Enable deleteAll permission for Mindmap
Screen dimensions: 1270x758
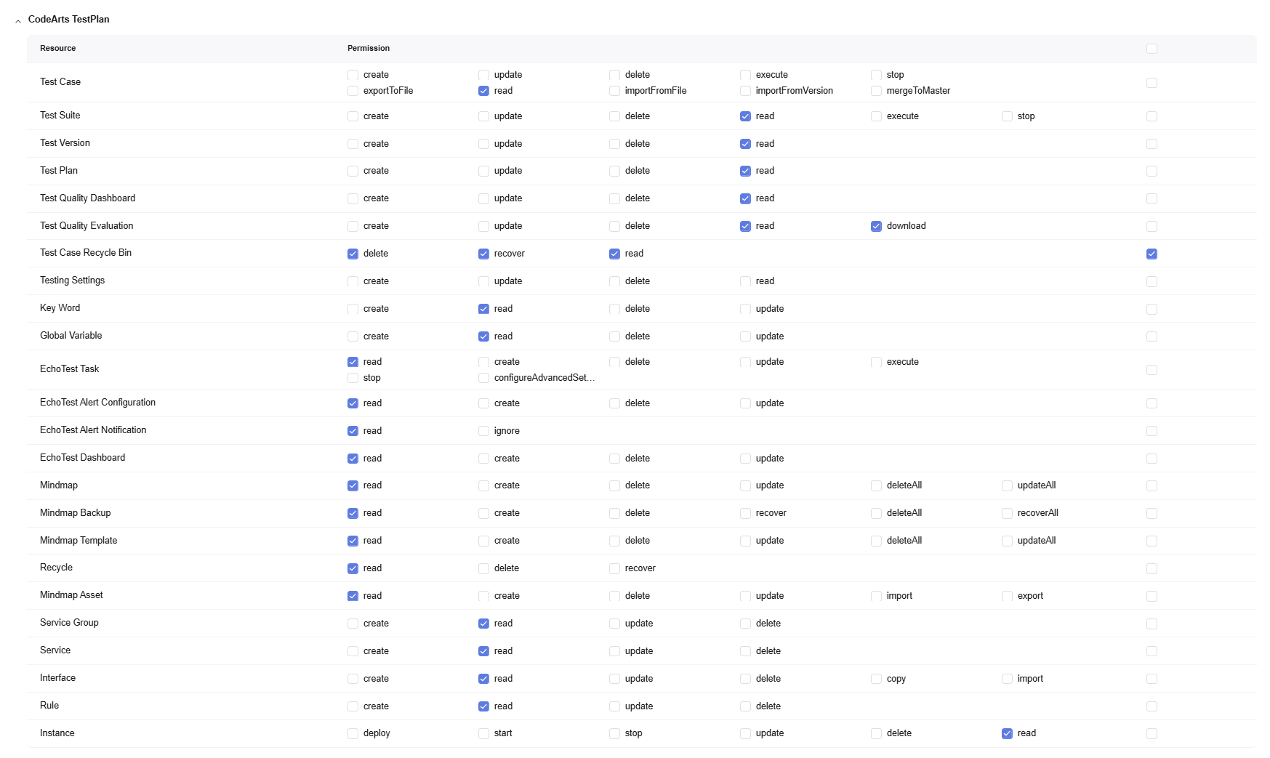pos(876,485)
